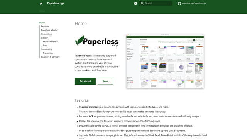Open Scanners & Software sidebar link
This screenshot has height=139, width=247.
(51, 57)
